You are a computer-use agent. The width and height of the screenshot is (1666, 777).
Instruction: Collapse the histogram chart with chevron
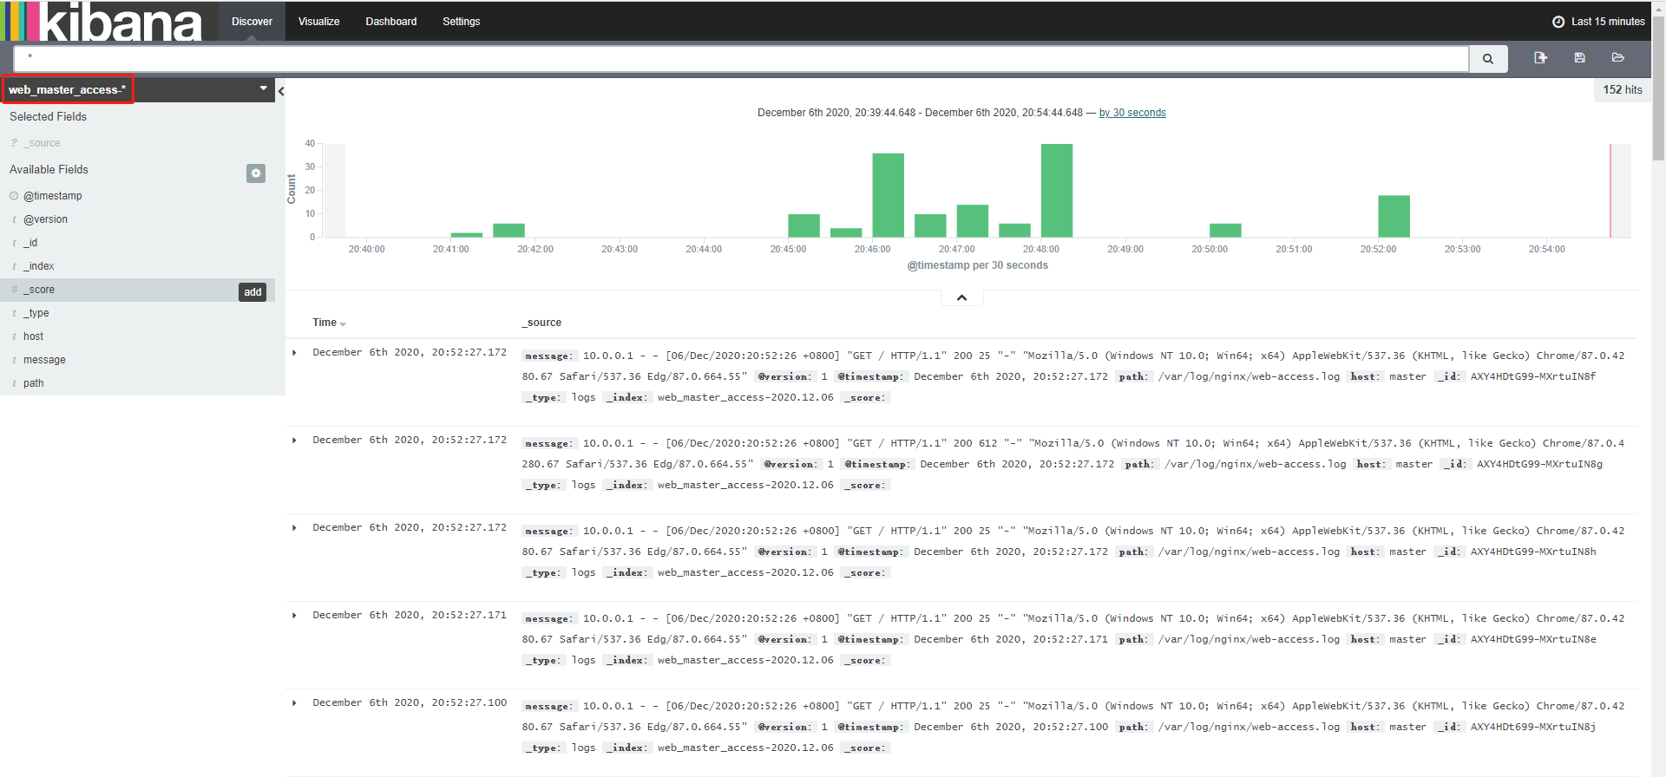[961, 297]
